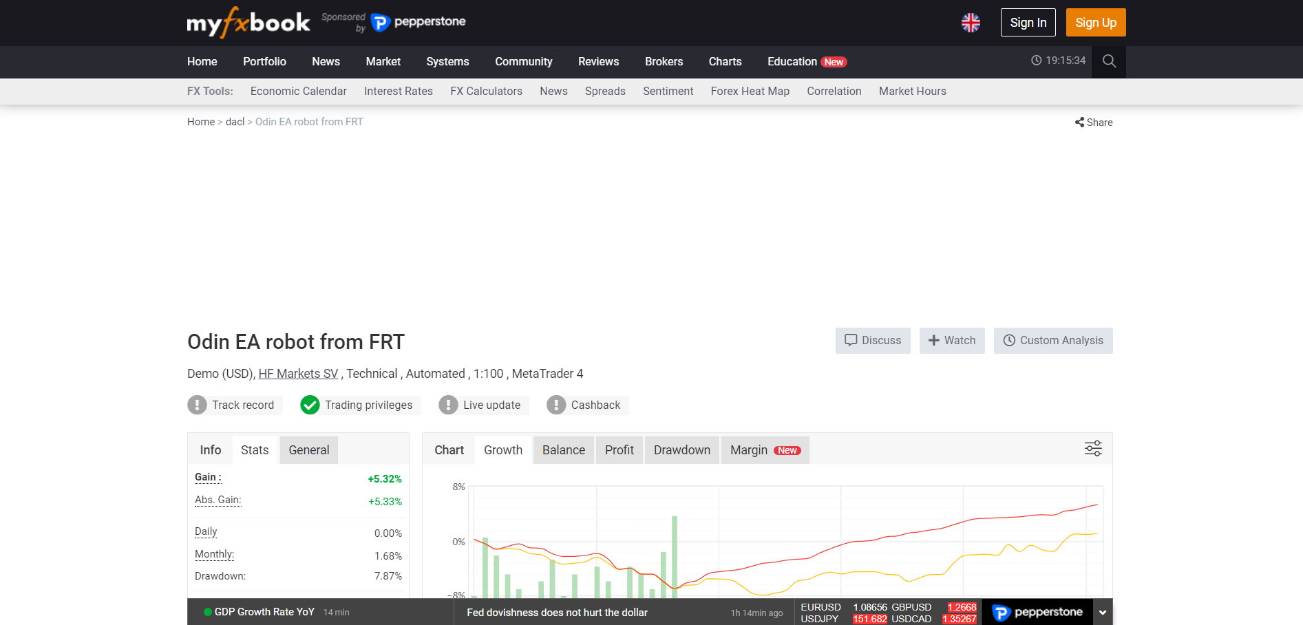Click the Watch button
The width and height of the screenshot is (1303, 625).
[952, 341]
